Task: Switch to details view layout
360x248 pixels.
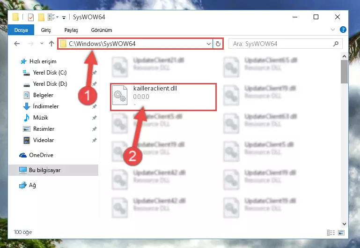Action: click(331, 233)
